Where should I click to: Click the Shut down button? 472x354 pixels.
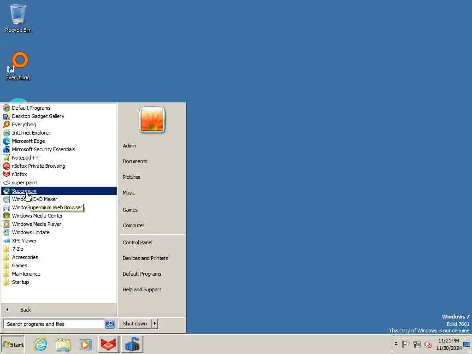point(135,324)
